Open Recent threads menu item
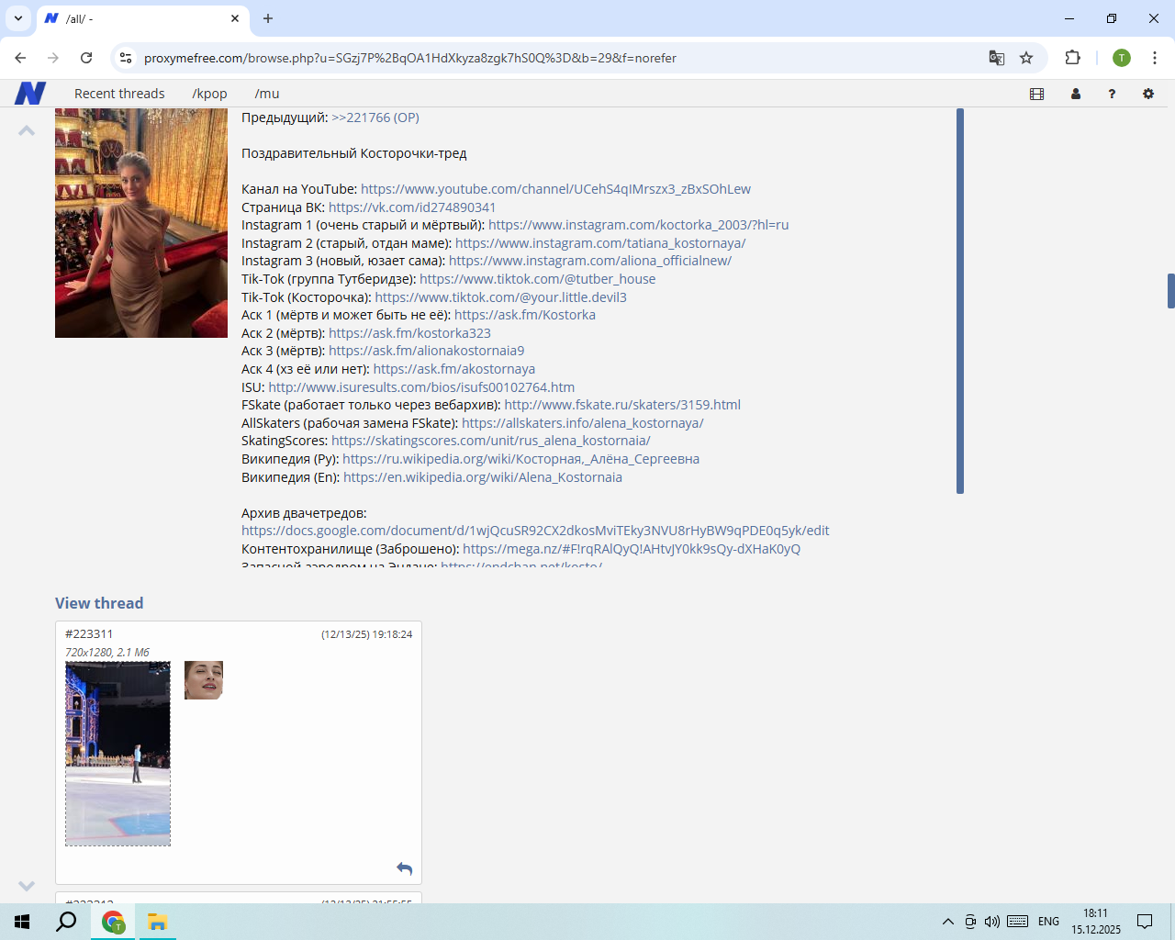The image size is (1175, 940). point(119,94)
